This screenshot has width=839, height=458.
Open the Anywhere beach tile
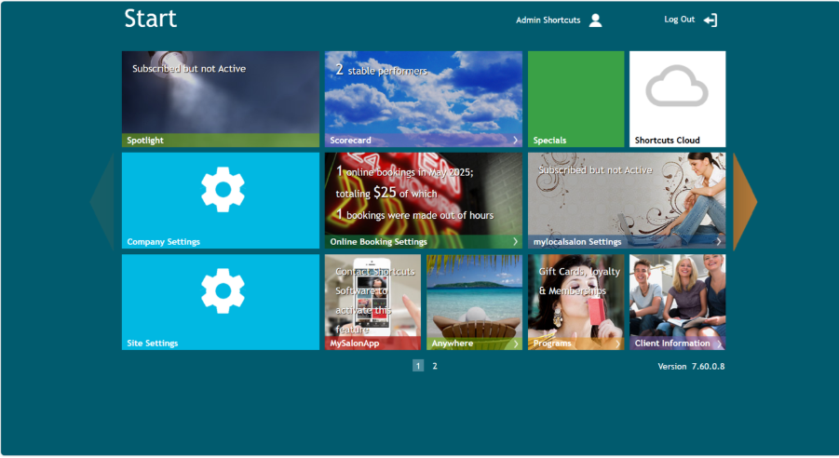[x=474, y=302]
